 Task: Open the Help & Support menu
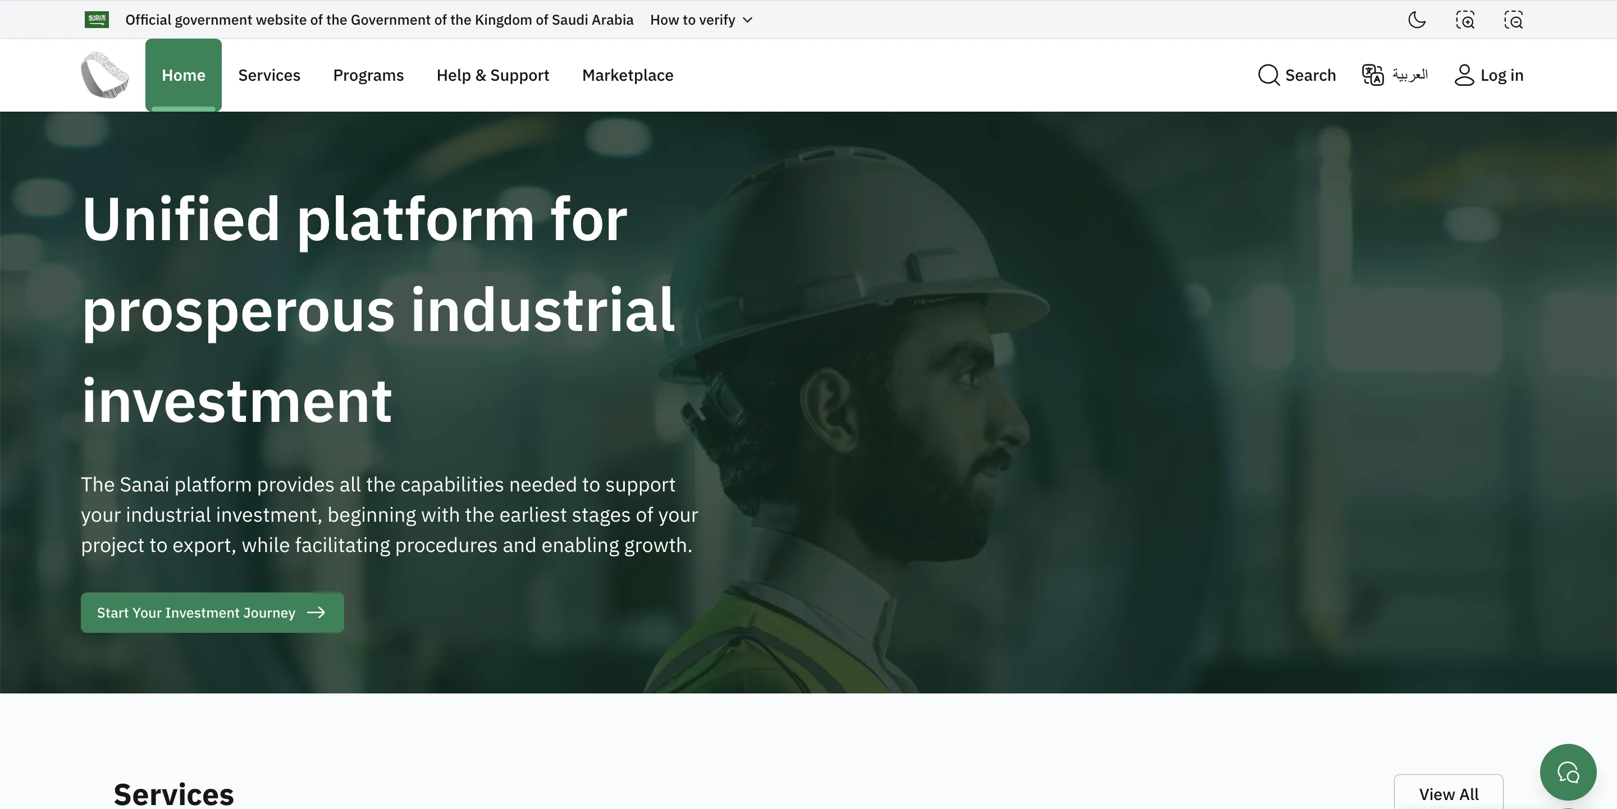tap(493, 75)
